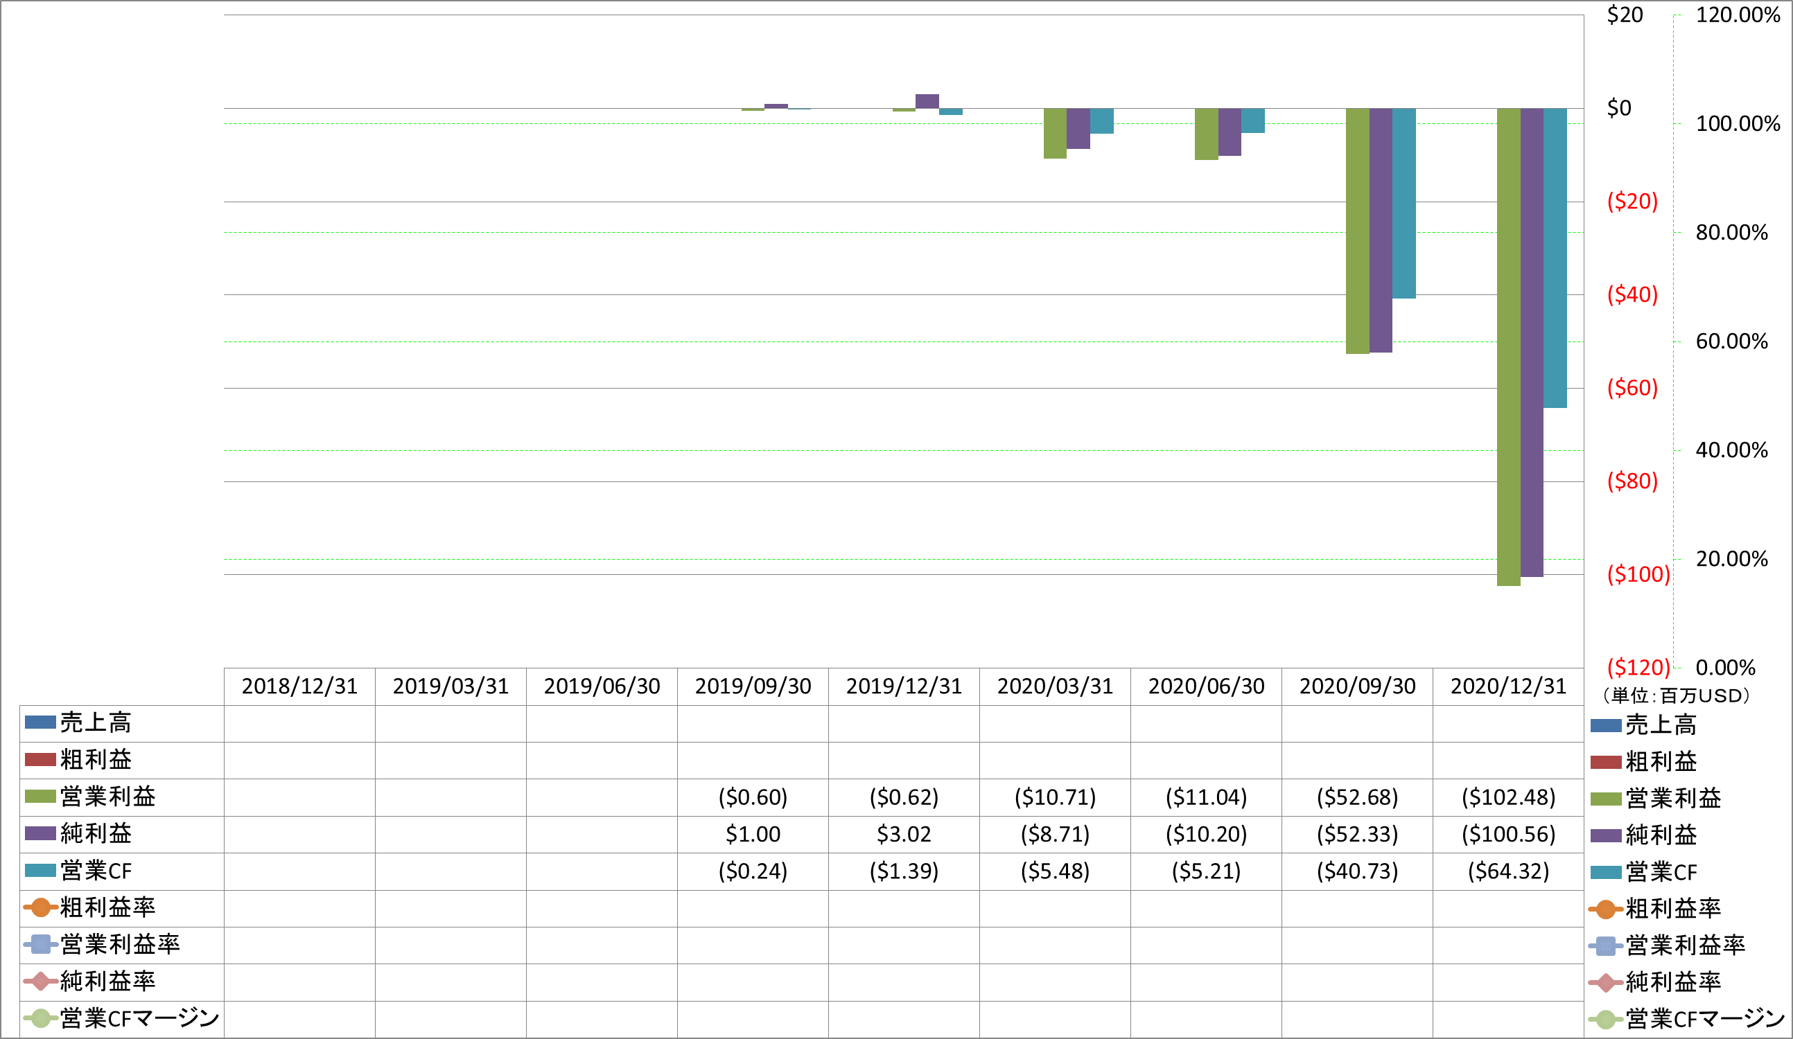Click the red 粗利益 swatch in the data table
The image size is (1793, 1039).
tap(40, 761)
